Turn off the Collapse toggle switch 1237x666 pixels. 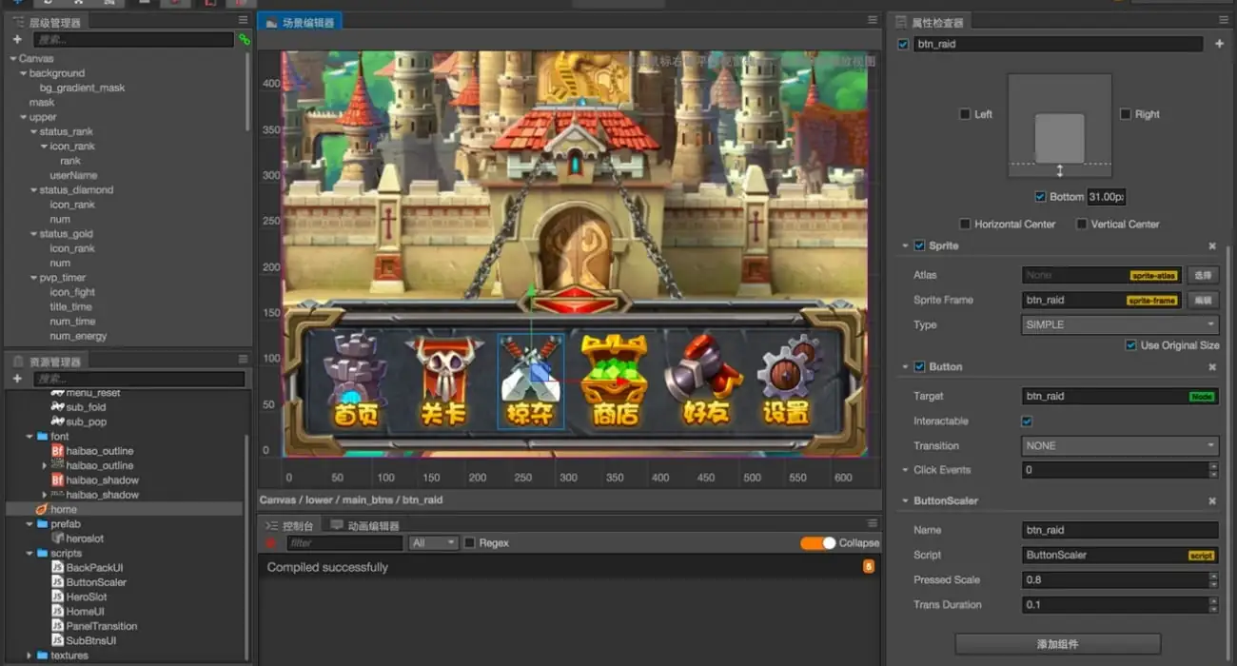pyautogui.click(x=817, y=543)
